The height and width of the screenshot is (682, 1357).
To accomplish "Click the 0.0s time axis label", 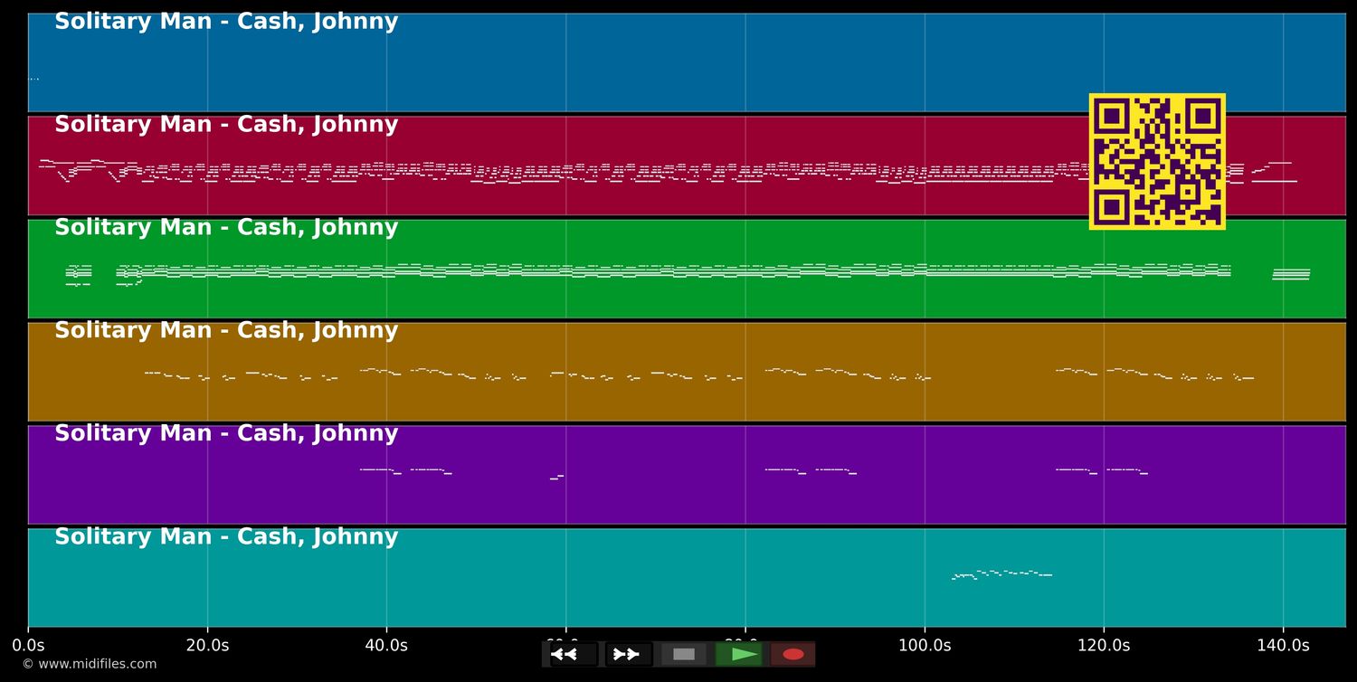I will [x=28, y=645].
